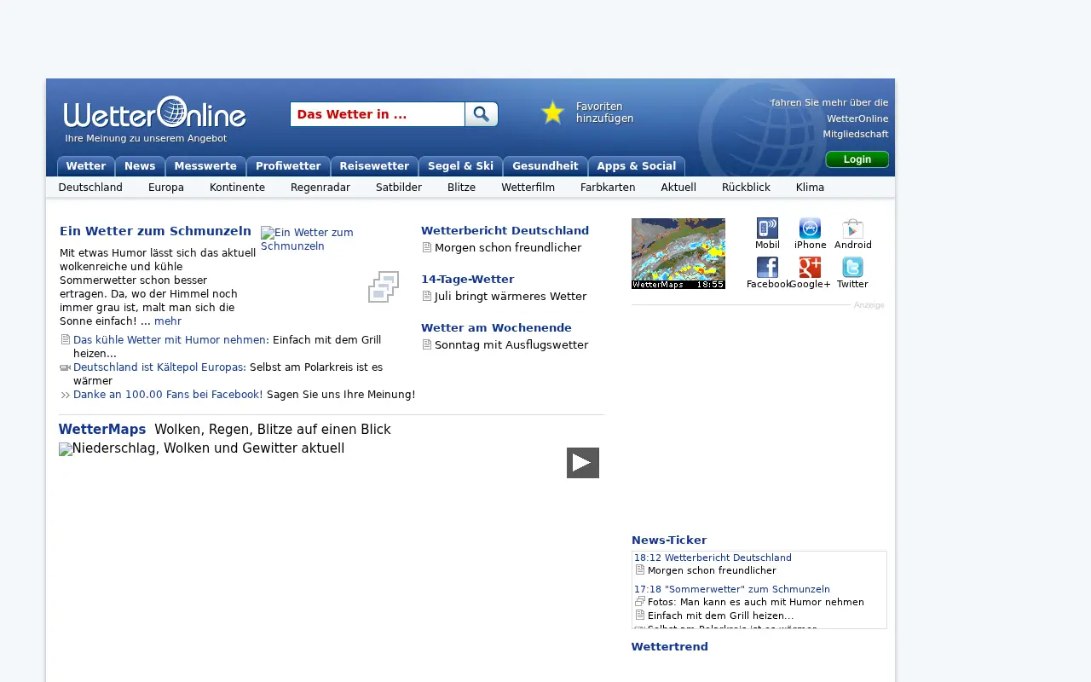Open Rückblick submenu item
The height and width of the screenshot is (682, 1091).
[746, 188]
